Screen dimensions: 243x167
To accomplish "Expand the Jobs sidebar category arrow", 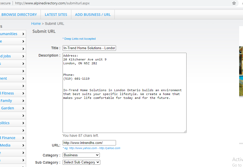I will click(23, 56).
